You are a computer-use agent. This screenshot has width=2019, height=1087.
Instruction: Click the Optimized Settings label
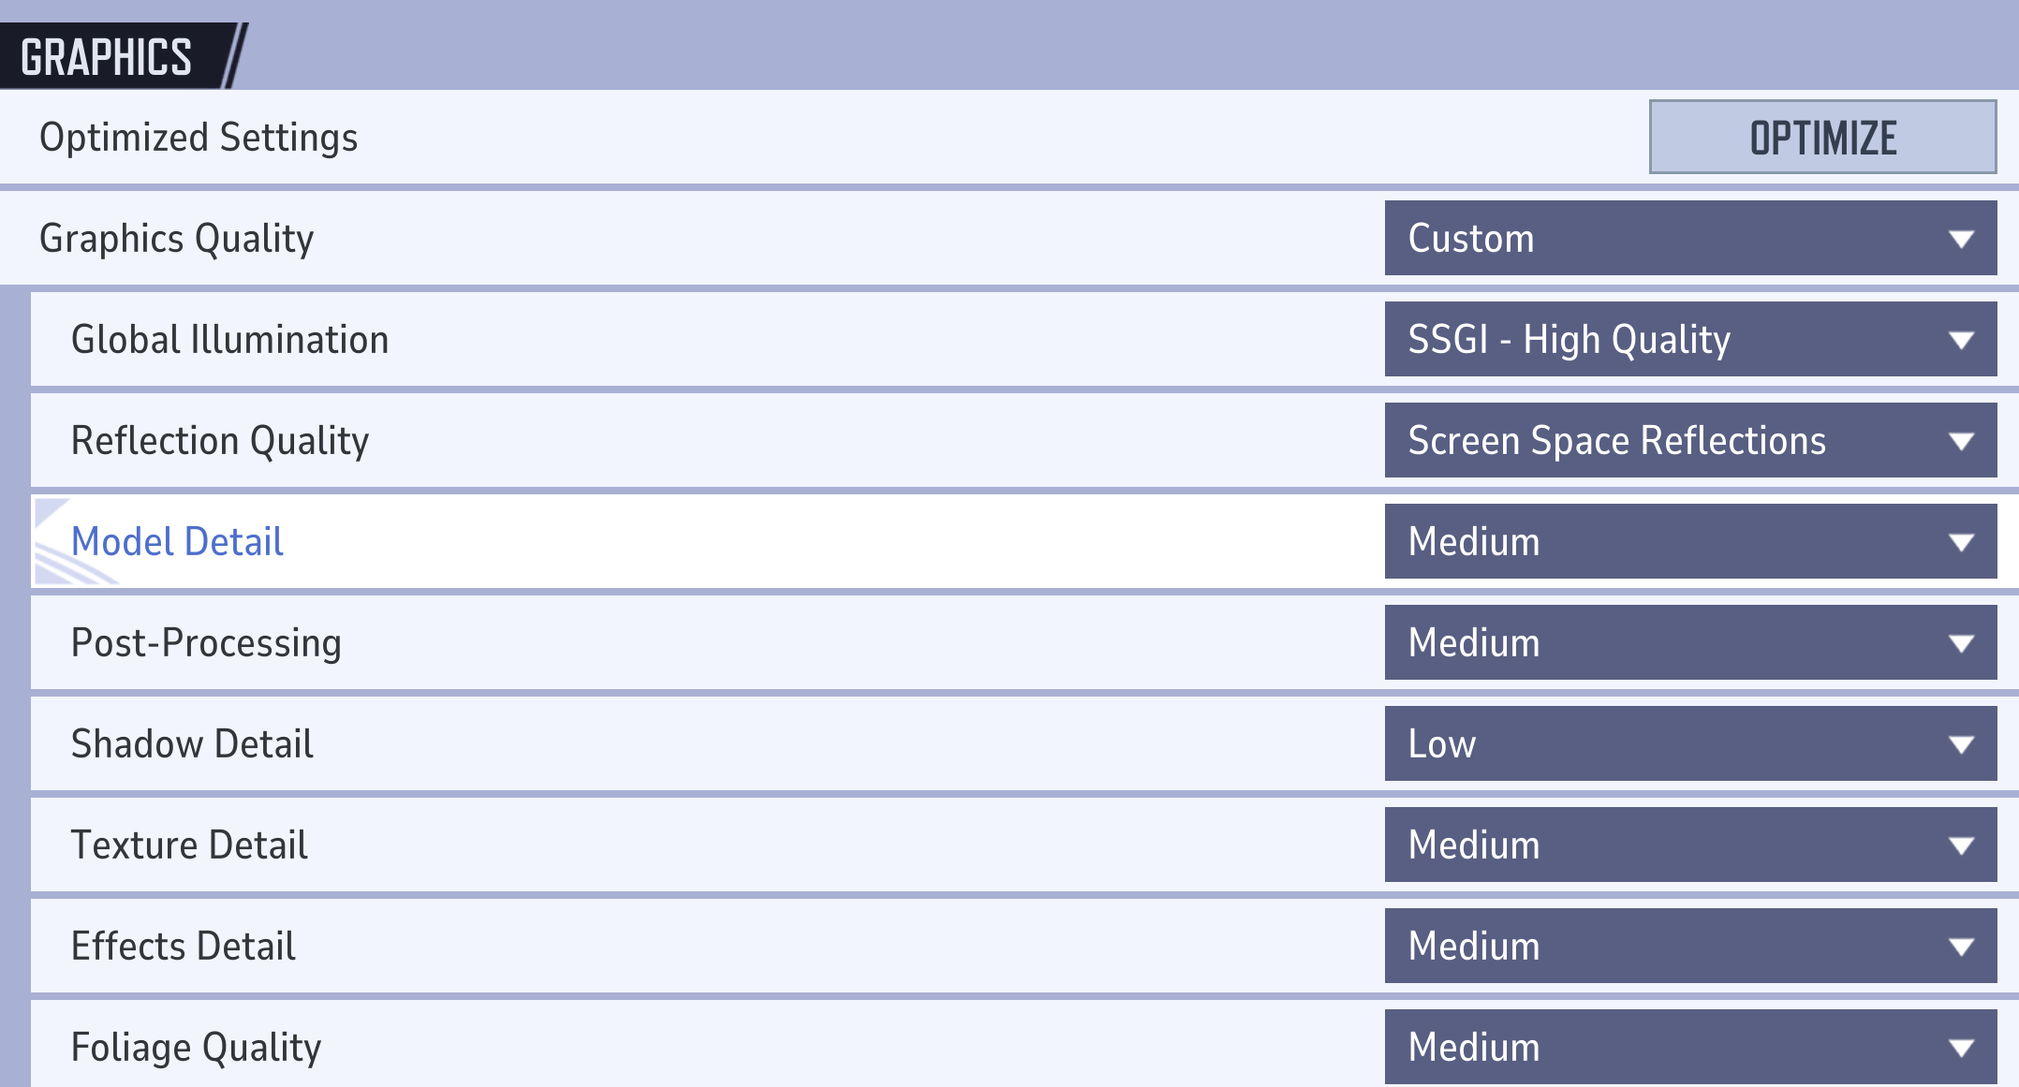point(199,138)
